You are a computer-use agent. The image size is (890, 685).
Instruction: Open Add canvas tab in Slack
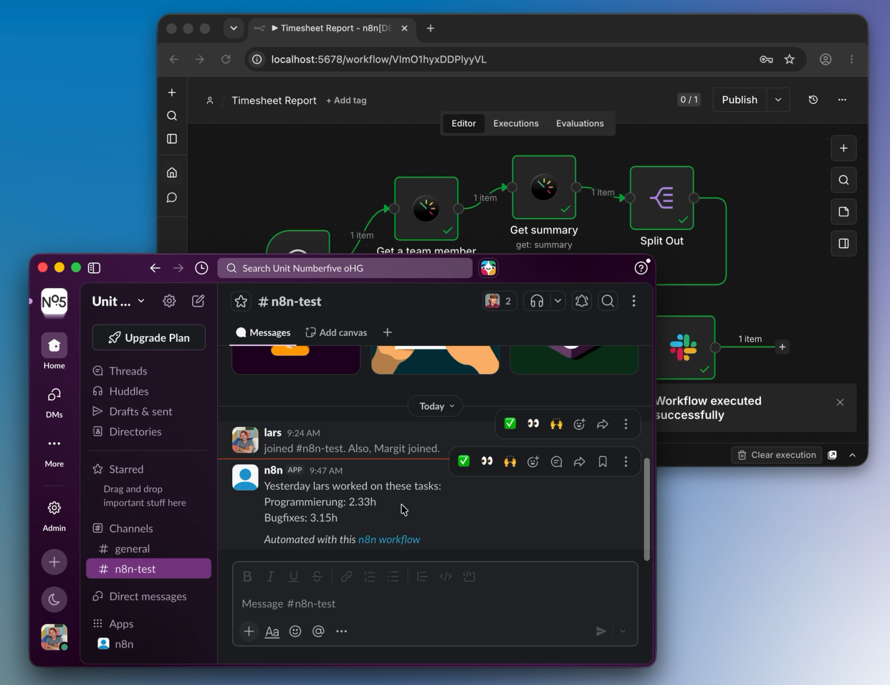(336, 333)
